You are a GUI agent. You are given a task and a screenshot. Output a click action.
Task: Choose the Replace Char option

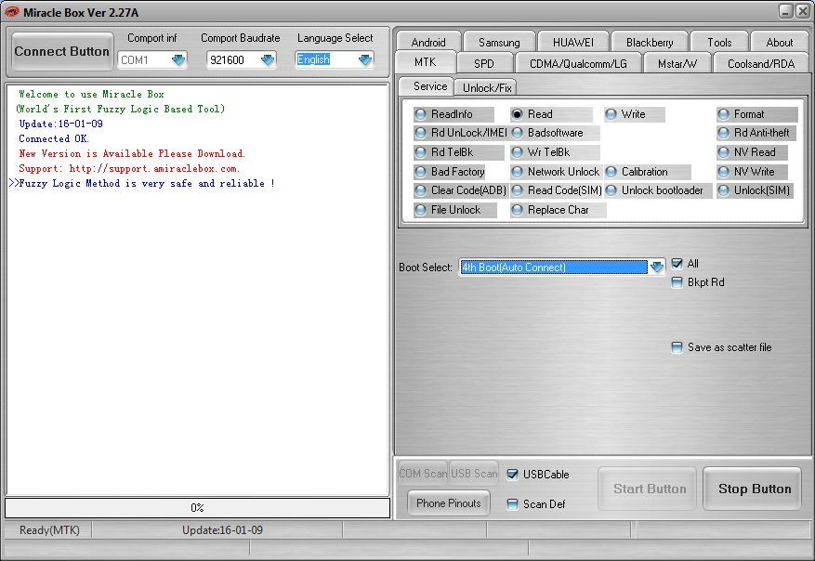tap(559, 210)
